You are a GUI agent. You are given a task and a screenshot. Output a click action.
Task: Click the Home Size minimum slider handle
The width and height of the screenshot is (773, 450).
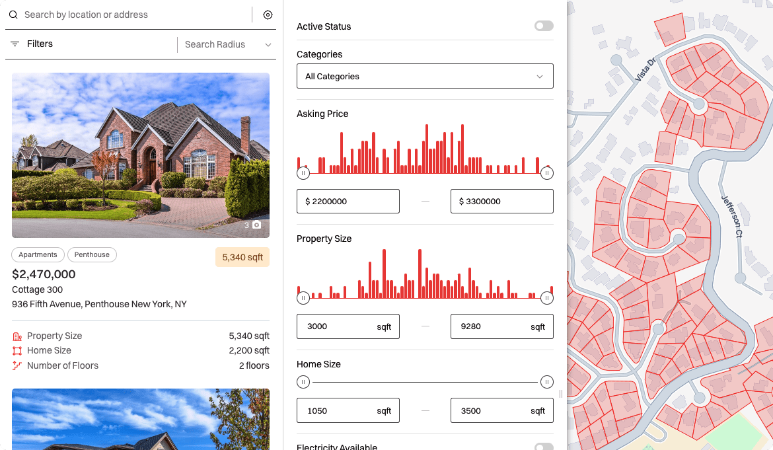tap(303, 382)
